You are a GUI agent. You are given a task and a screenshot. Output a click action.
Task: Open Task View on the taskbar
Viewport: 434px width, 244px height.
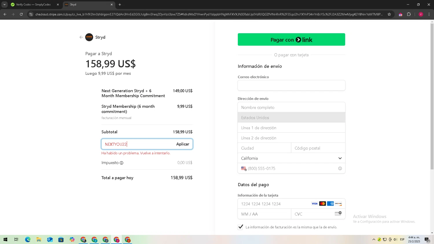(16, 239)
